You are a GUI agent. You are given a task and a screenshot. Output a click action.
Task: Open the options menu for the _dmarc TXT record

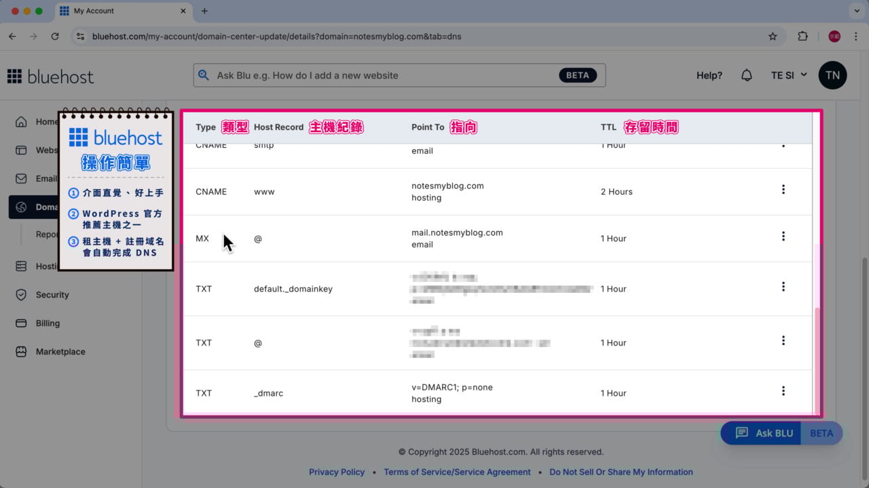pos(783,390)
